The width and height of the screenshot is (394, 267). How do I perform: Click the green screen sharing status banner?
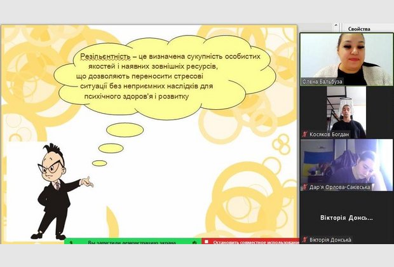(x=133, y=242)
